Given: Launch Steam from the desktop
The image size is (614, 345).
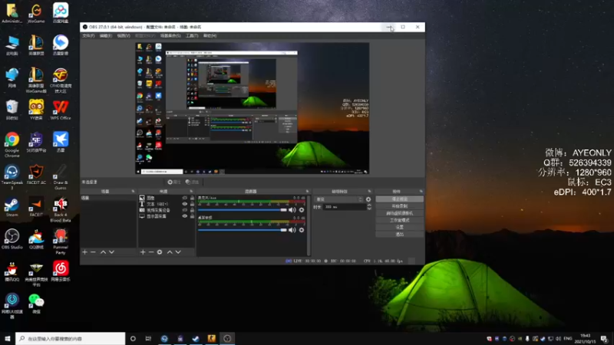Looking at the screenshot, I should click(x=12, y=207).
